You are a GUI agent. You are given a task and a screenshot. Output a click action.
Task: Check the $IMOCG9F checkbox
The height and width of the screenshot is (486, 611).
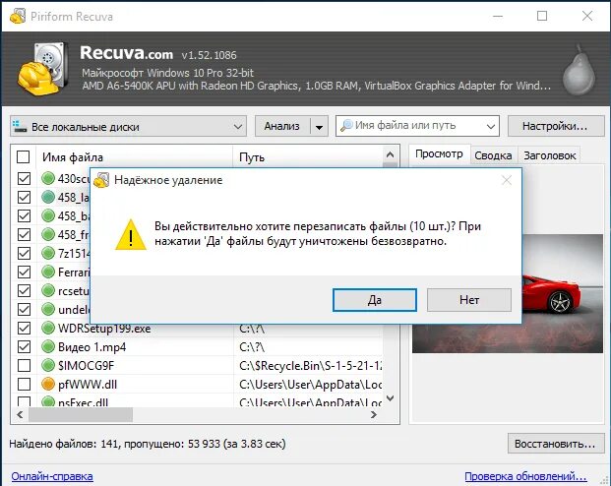point(24,366)
